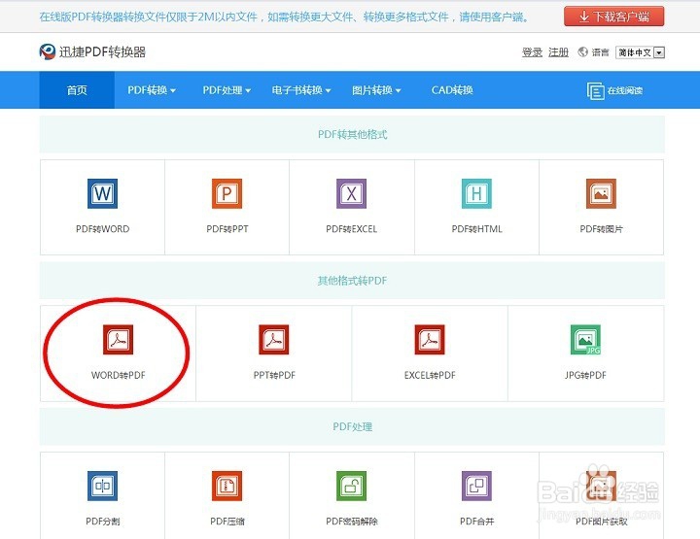Viewport: 700px width, 539px height.
Task: Click the top notice about 2M file limit
Action: [x=284, y=17]
